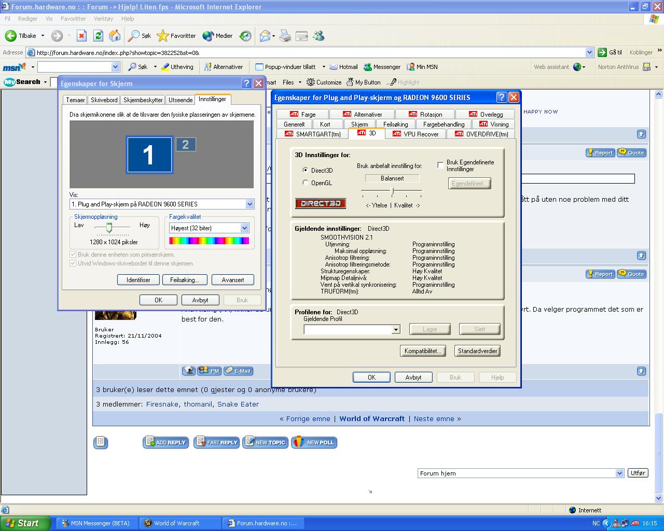Click the History clock icon
Screen dimensions: 664x531
click(x=245, y=36)
